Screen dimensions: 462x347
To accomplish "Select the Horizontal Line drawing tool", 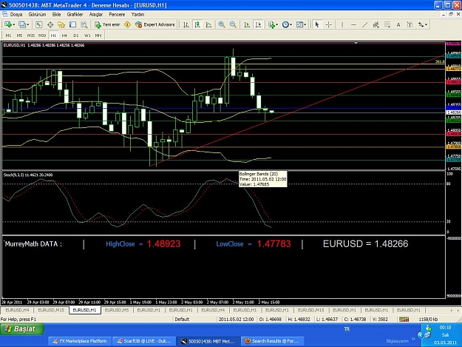I will coord(353,24).
